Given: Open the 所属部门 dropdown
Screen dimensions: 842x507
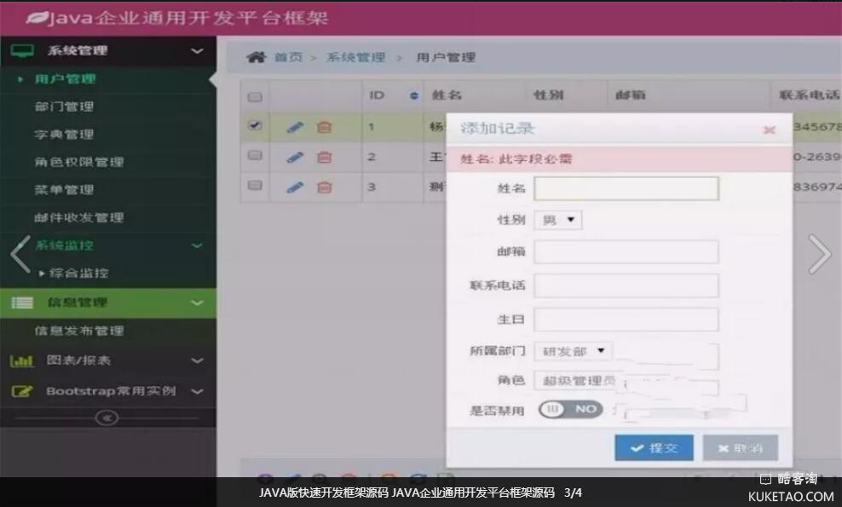Looking at the screenshot, I should [573, 351].
